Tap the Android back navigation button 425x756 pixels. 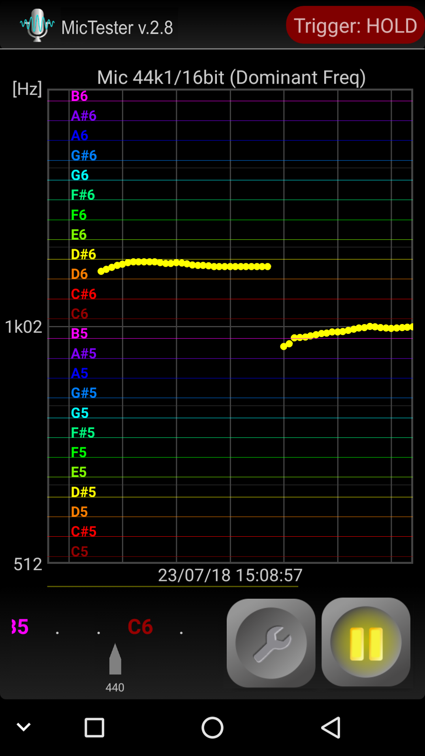click(x=331, y=728)
